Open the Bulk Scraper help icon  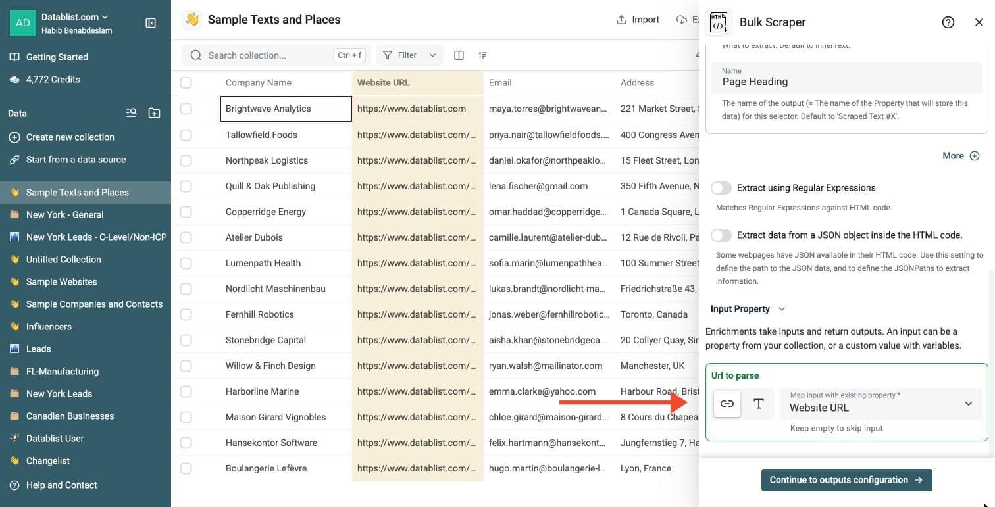(948, 22)
